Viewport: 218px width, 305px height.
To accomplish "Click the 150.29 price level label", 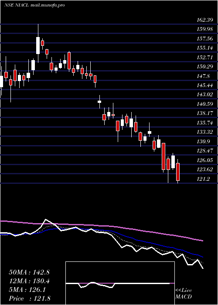I will tap(205, 67).
